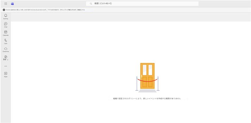Open OneDrive from the sidebar
The width and height of the screenshot is (251, 123).
[x=6, y=50]
